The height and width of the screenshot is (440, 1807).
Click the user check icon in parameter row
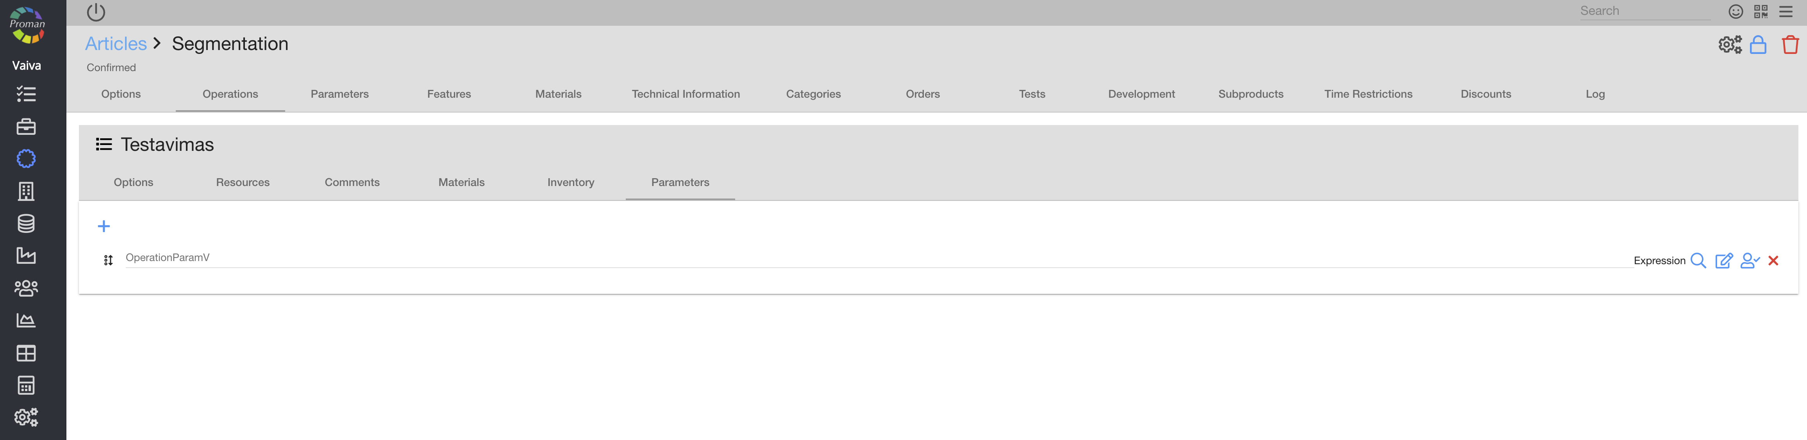click(1750, 260)
